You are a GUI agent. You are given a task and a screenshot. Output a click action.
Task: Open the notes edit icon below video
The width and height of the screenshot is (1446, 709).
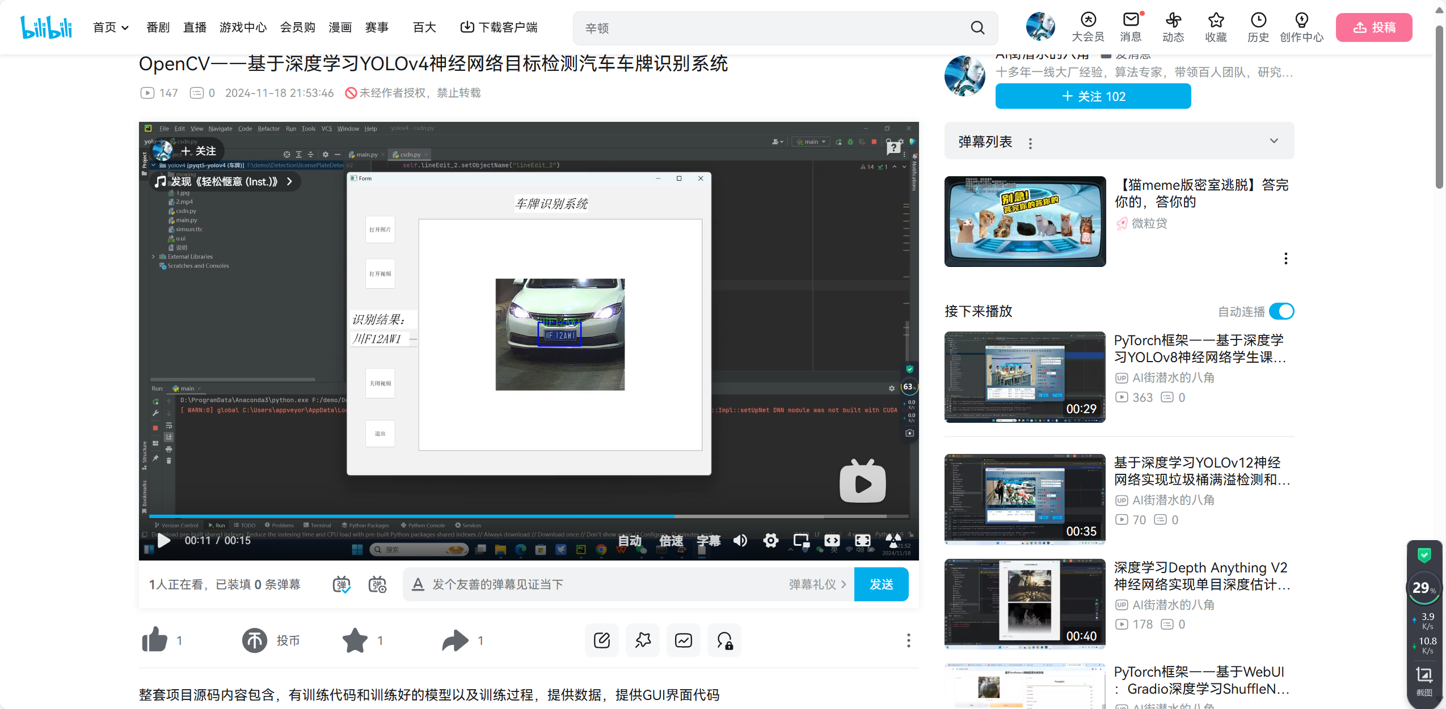[601, 640]
